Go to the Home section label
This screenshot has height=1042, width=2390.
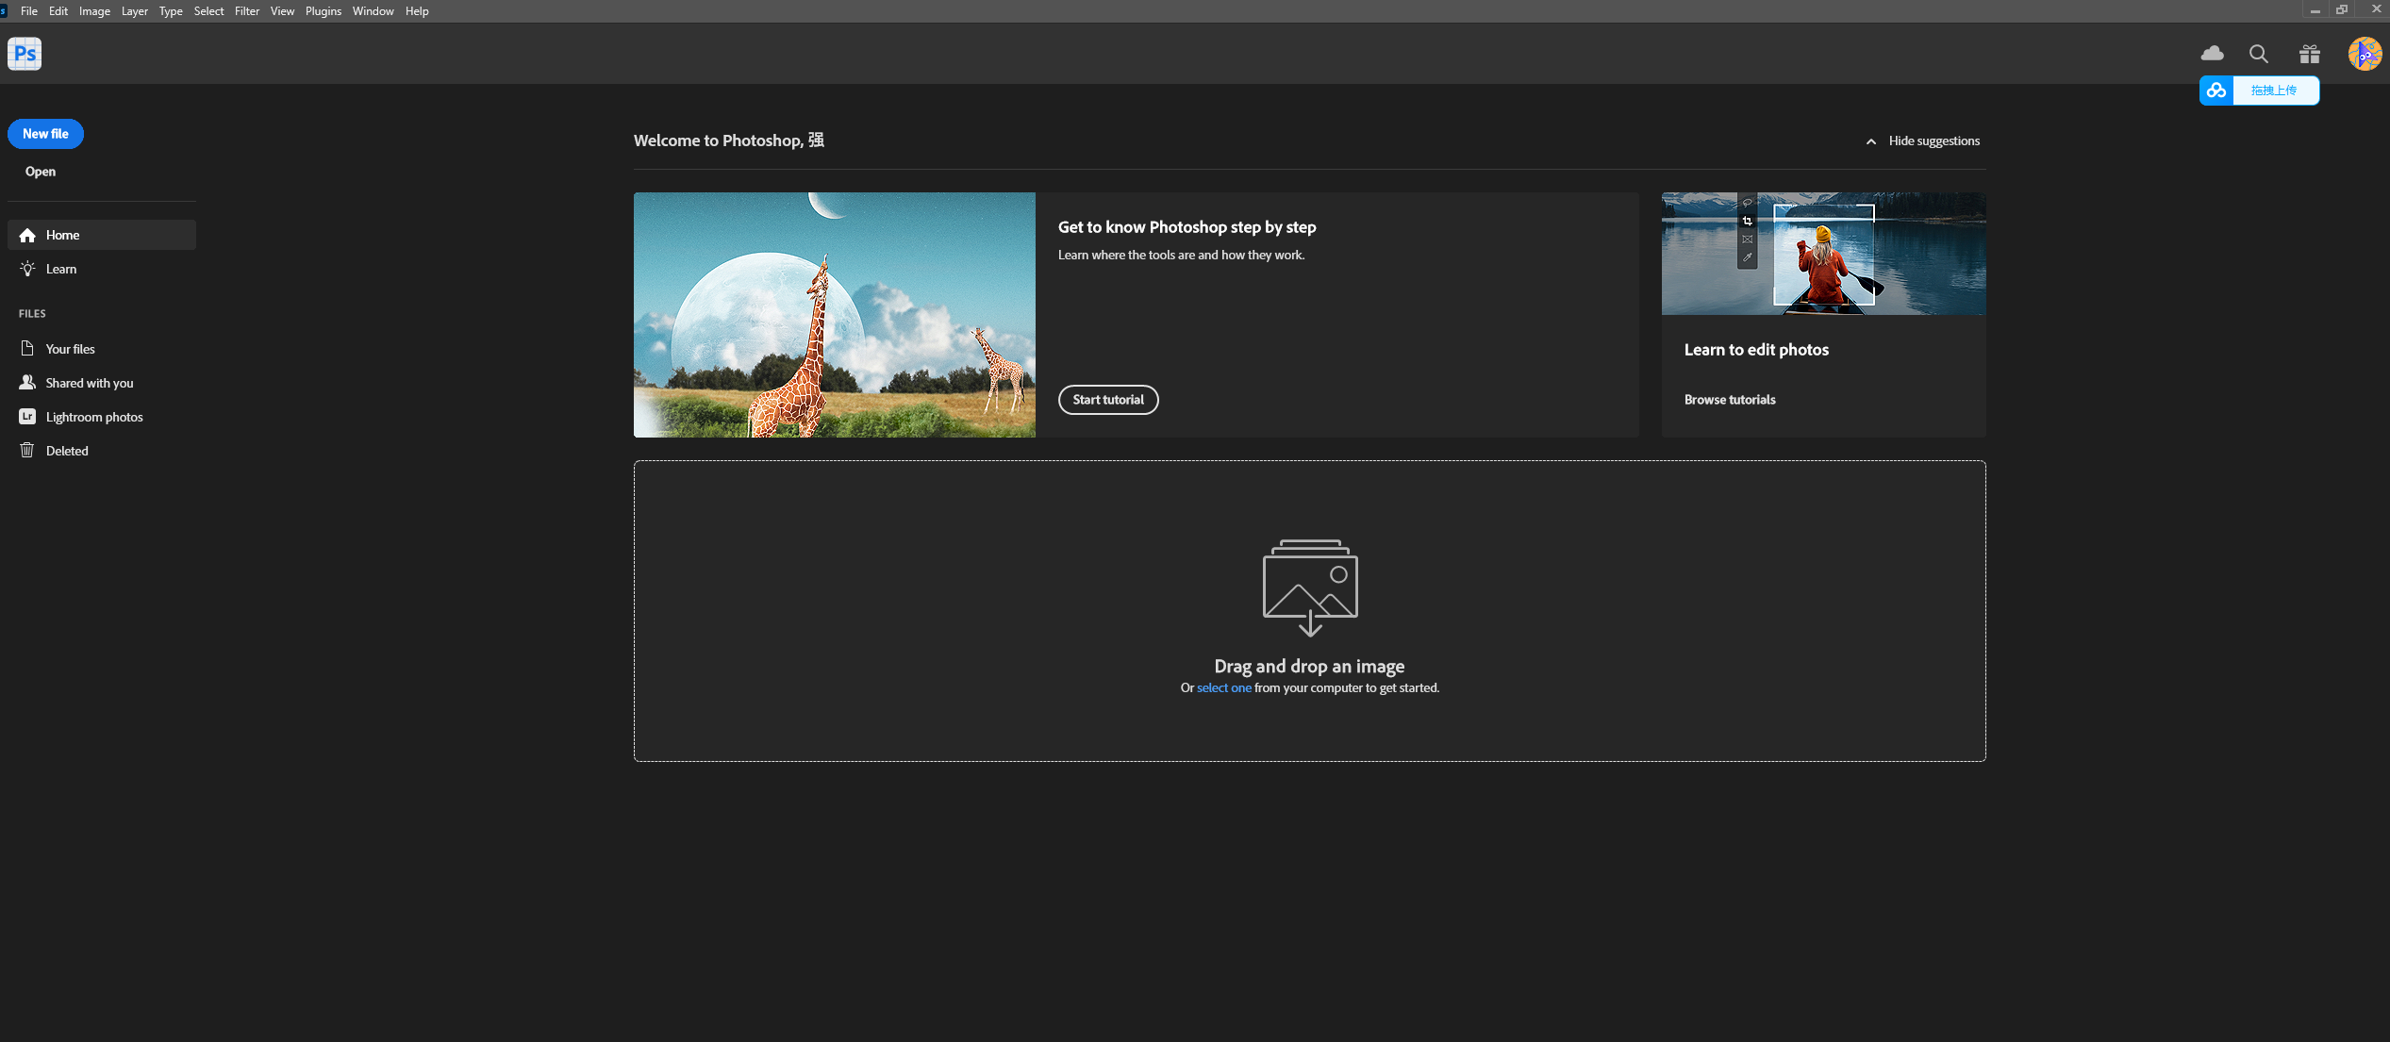(x=62, y=235)
